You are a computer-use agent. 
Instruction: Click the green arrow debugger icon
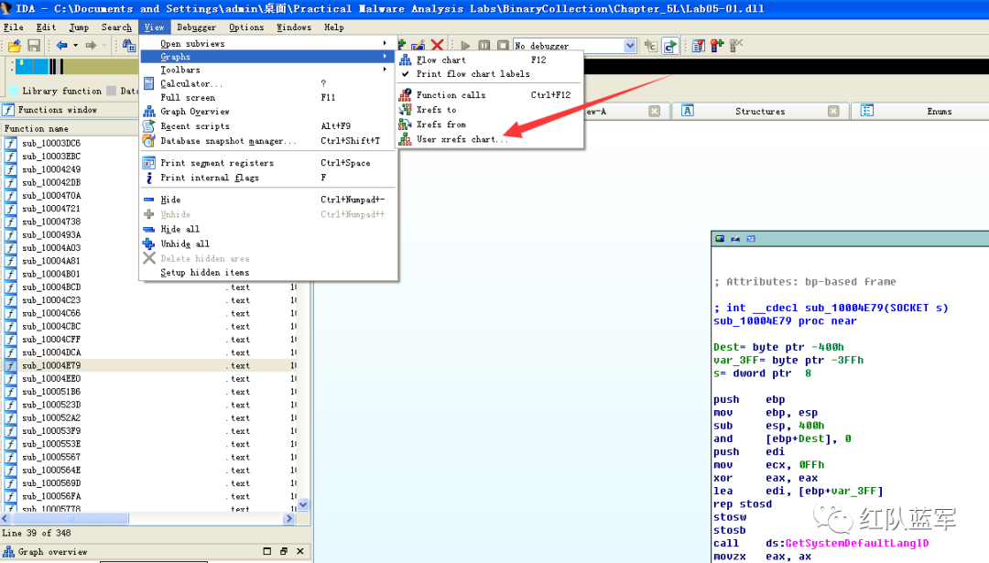pyautogui.click(x=669, y=46)
